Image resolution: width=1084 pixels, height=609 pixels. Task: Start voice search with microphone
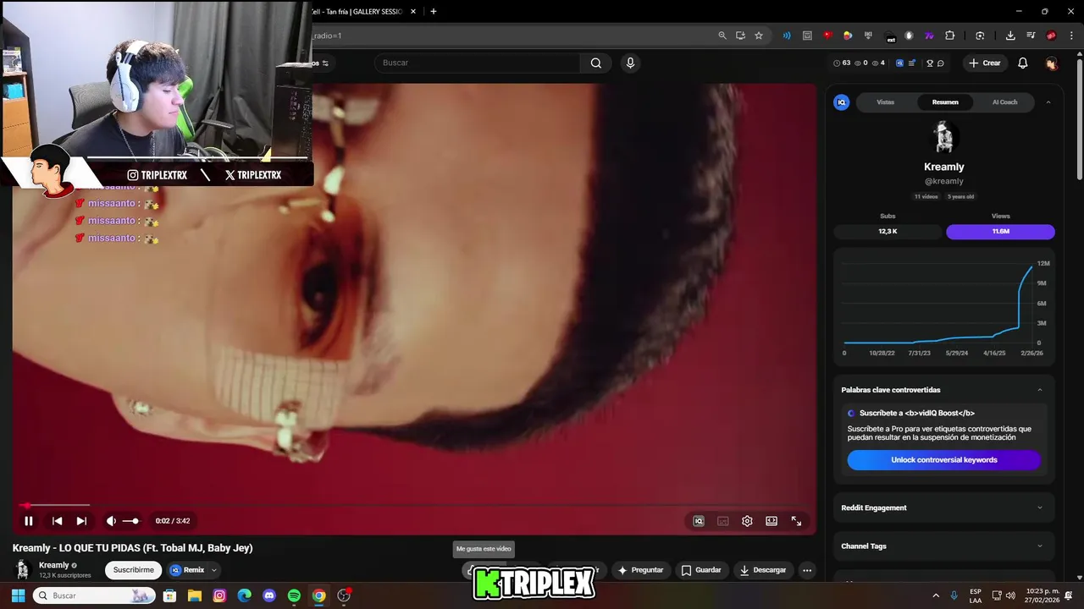click(629, 63)
